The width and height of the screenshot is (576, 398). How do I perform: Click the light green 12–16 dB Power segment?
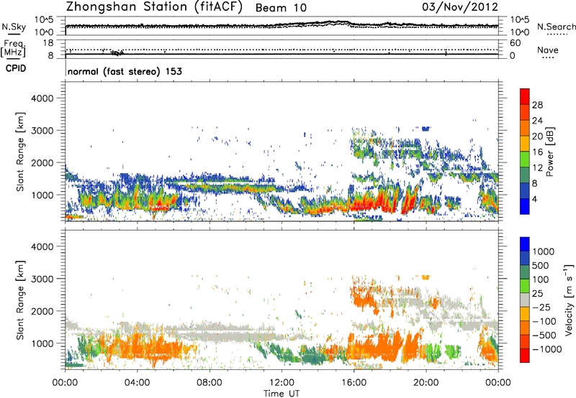[x=525, y=159]
